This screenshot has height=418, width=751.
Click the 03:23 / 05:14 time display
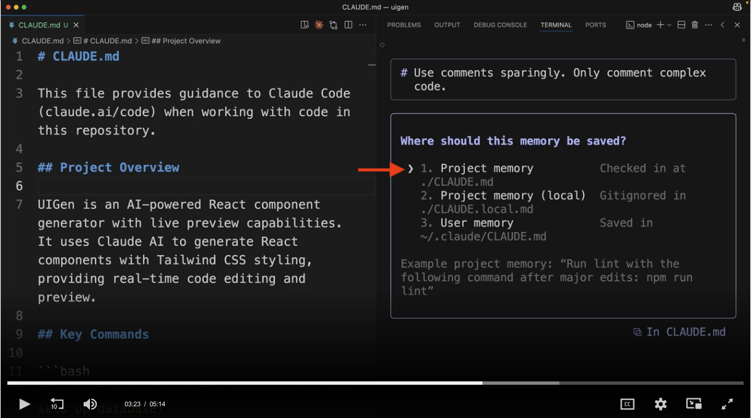(145, 404)
